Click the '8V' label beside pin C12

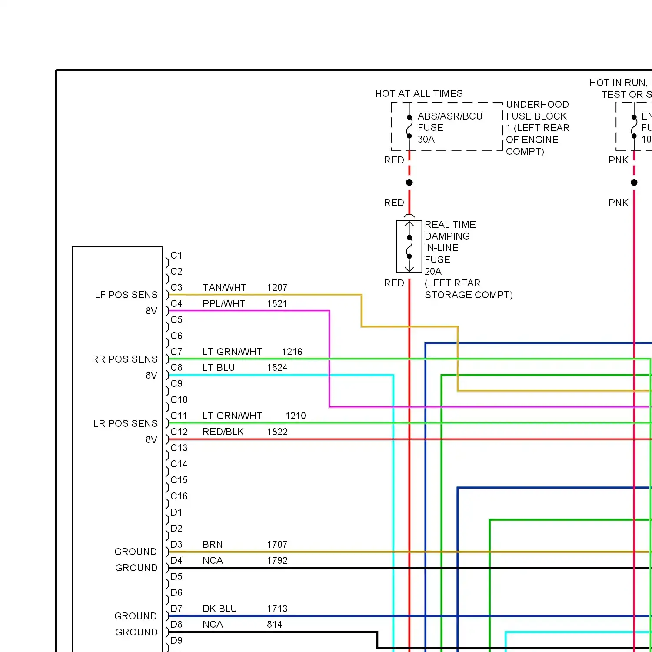151,440
